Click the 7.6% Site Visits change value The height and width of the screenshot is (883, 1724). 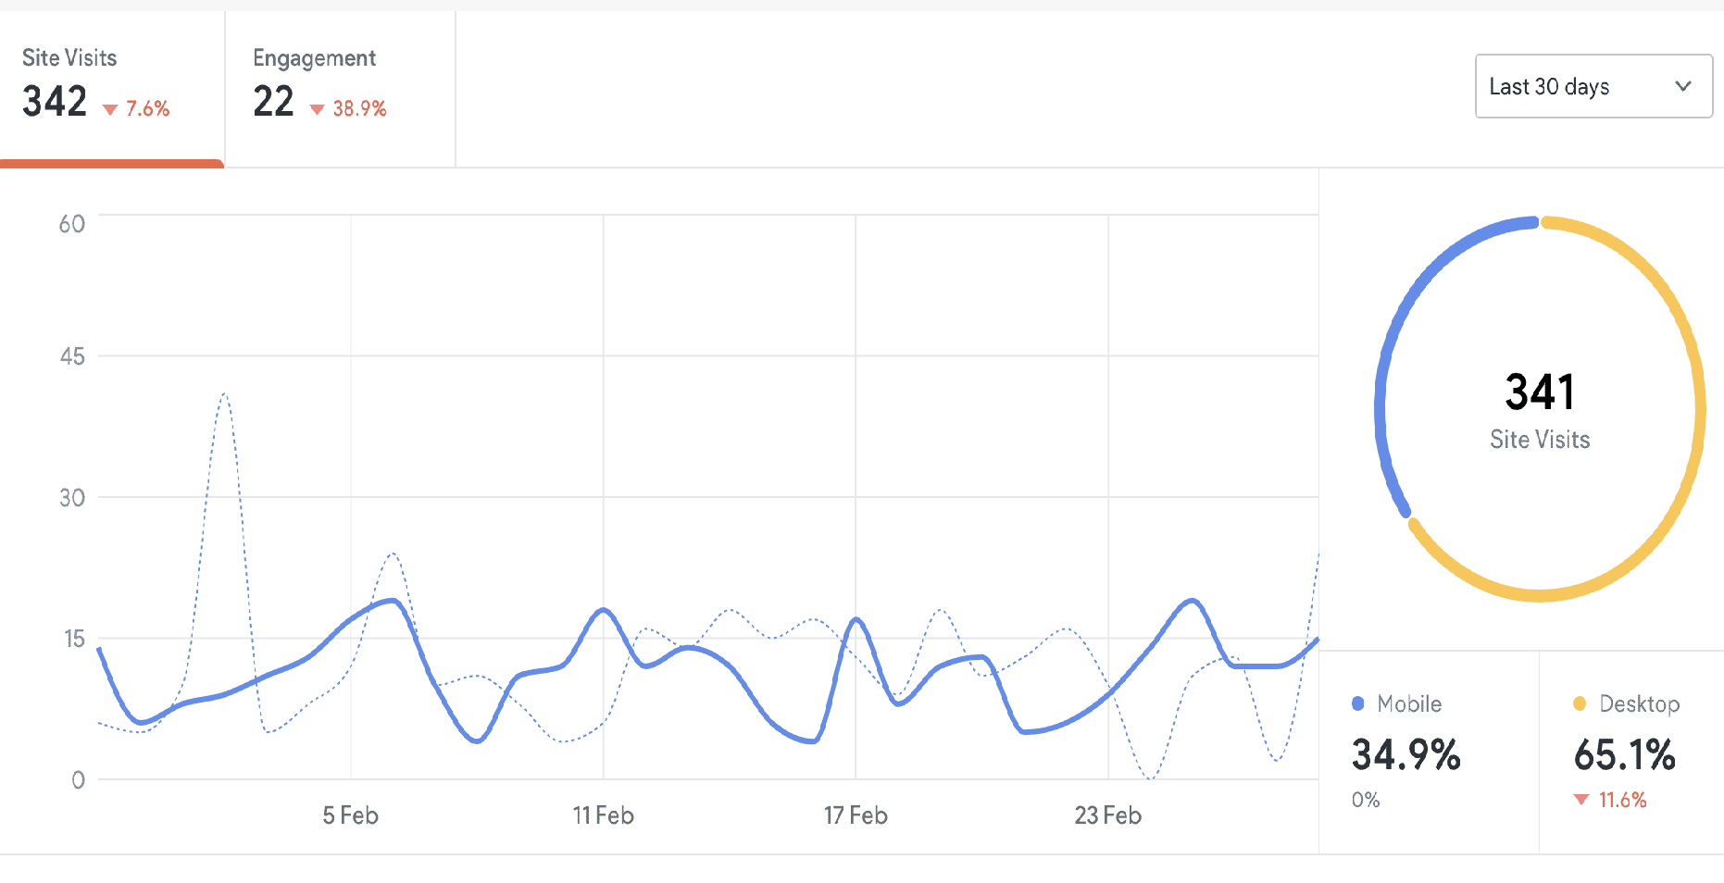(x=148, y=109)
